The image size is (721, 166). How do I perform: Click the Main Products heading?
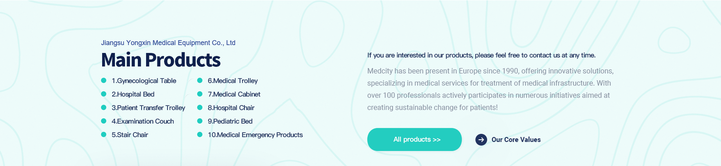[x=161, y=60]
